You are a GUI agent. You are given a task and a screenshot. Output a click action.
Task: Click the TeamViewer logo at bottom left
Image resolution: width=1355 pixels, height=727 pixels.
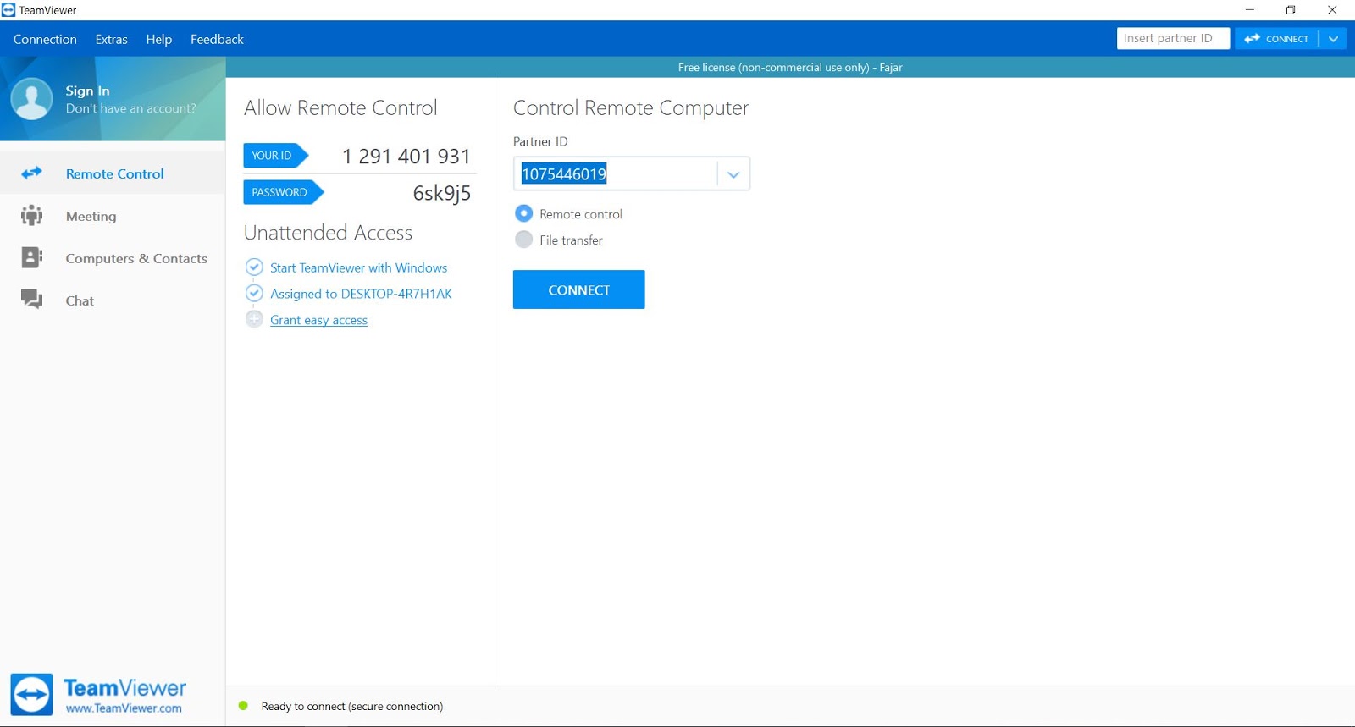[31, 695]
